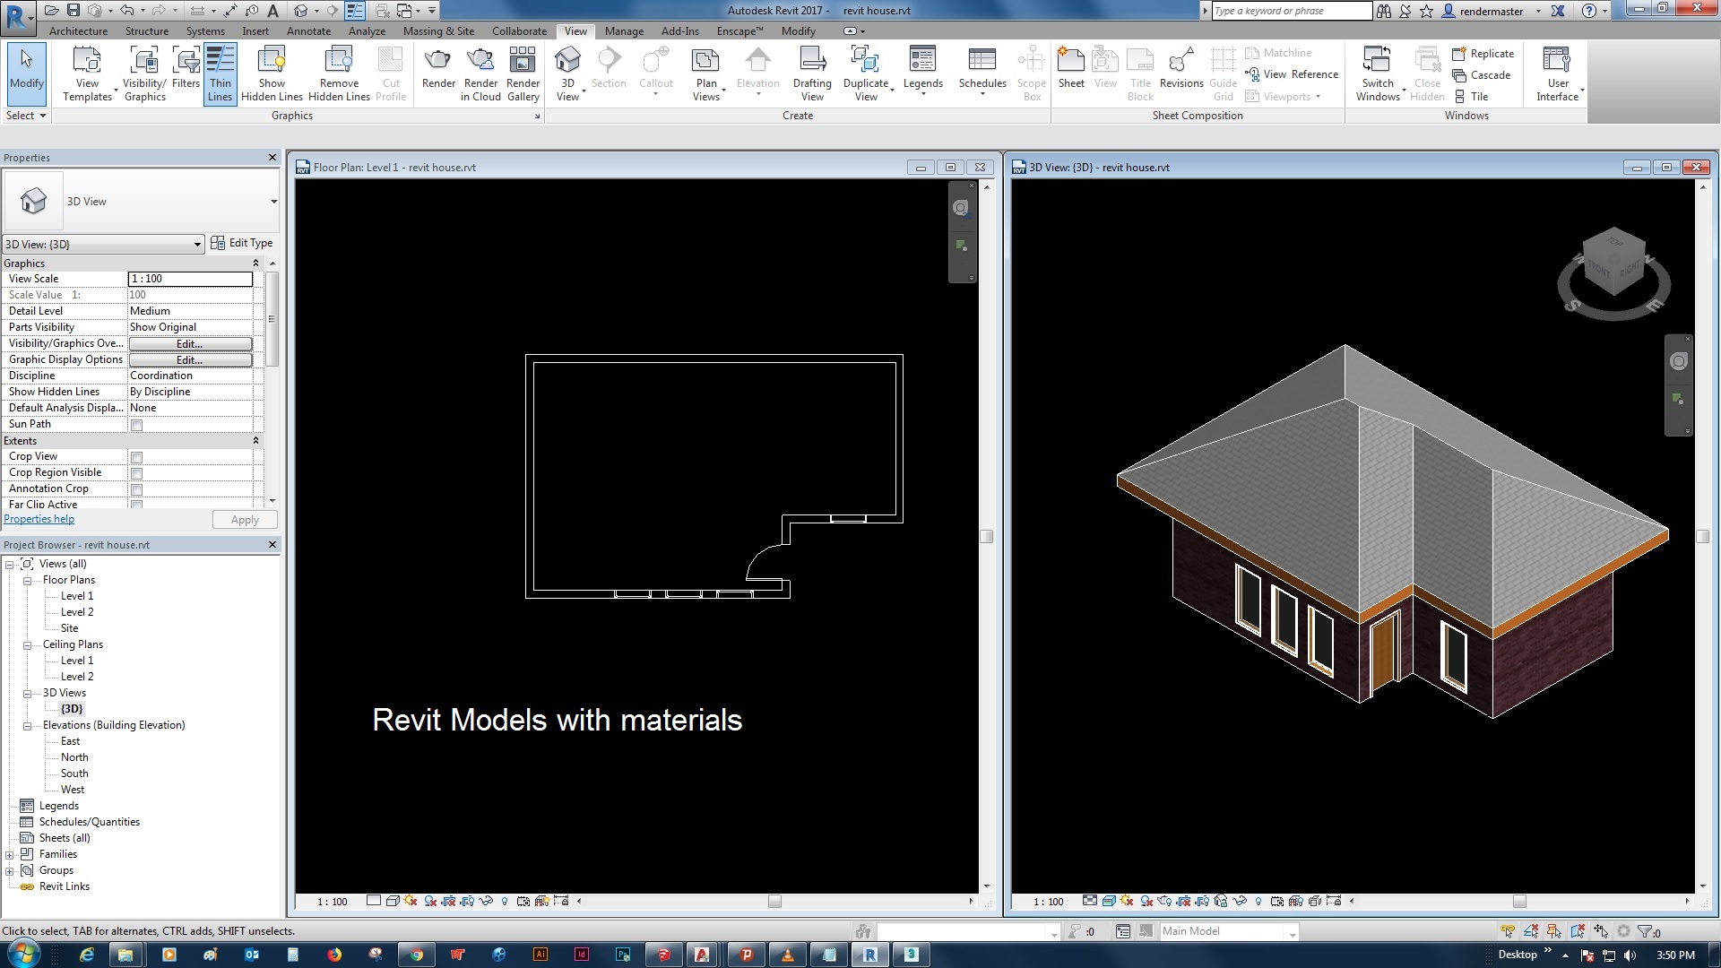
Task: Click Edit button for Visibility/Graphics
Action: tap(188, 342)
